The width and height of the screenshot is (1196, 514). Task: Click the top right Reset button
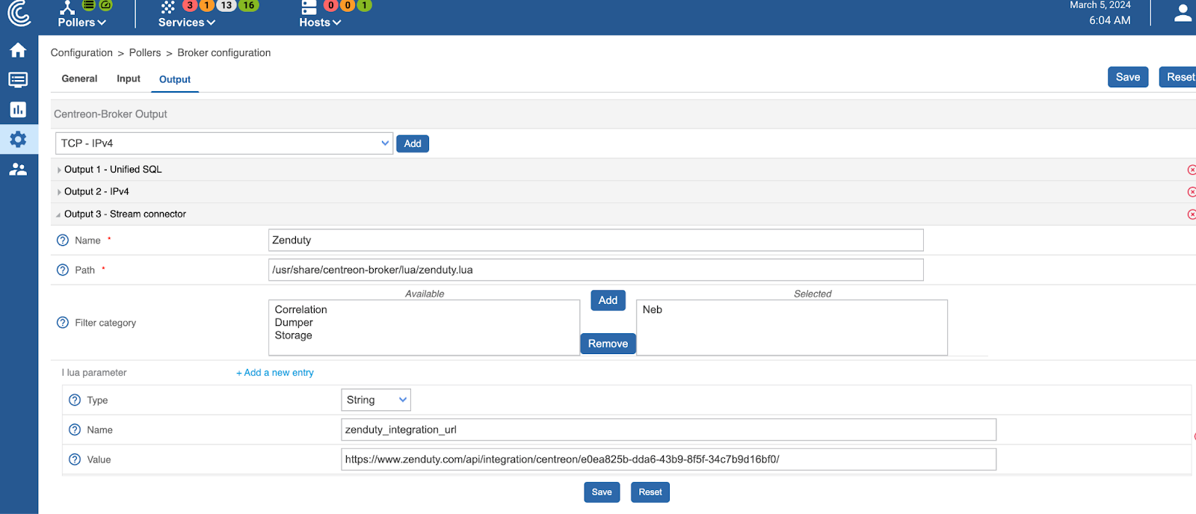[x=1179, y=77]
